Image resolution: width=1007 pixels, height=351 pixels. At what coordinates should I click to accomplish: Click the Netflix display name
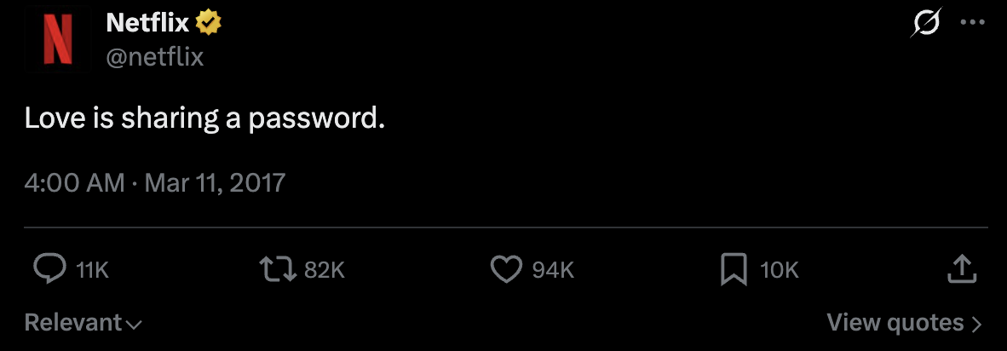click(147, 24)
